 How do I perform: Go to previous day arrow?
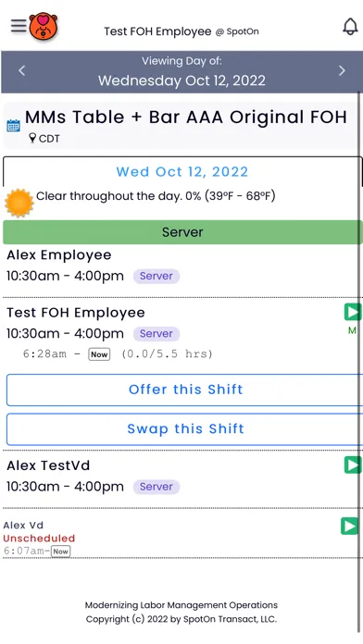[x=22, y=70]
